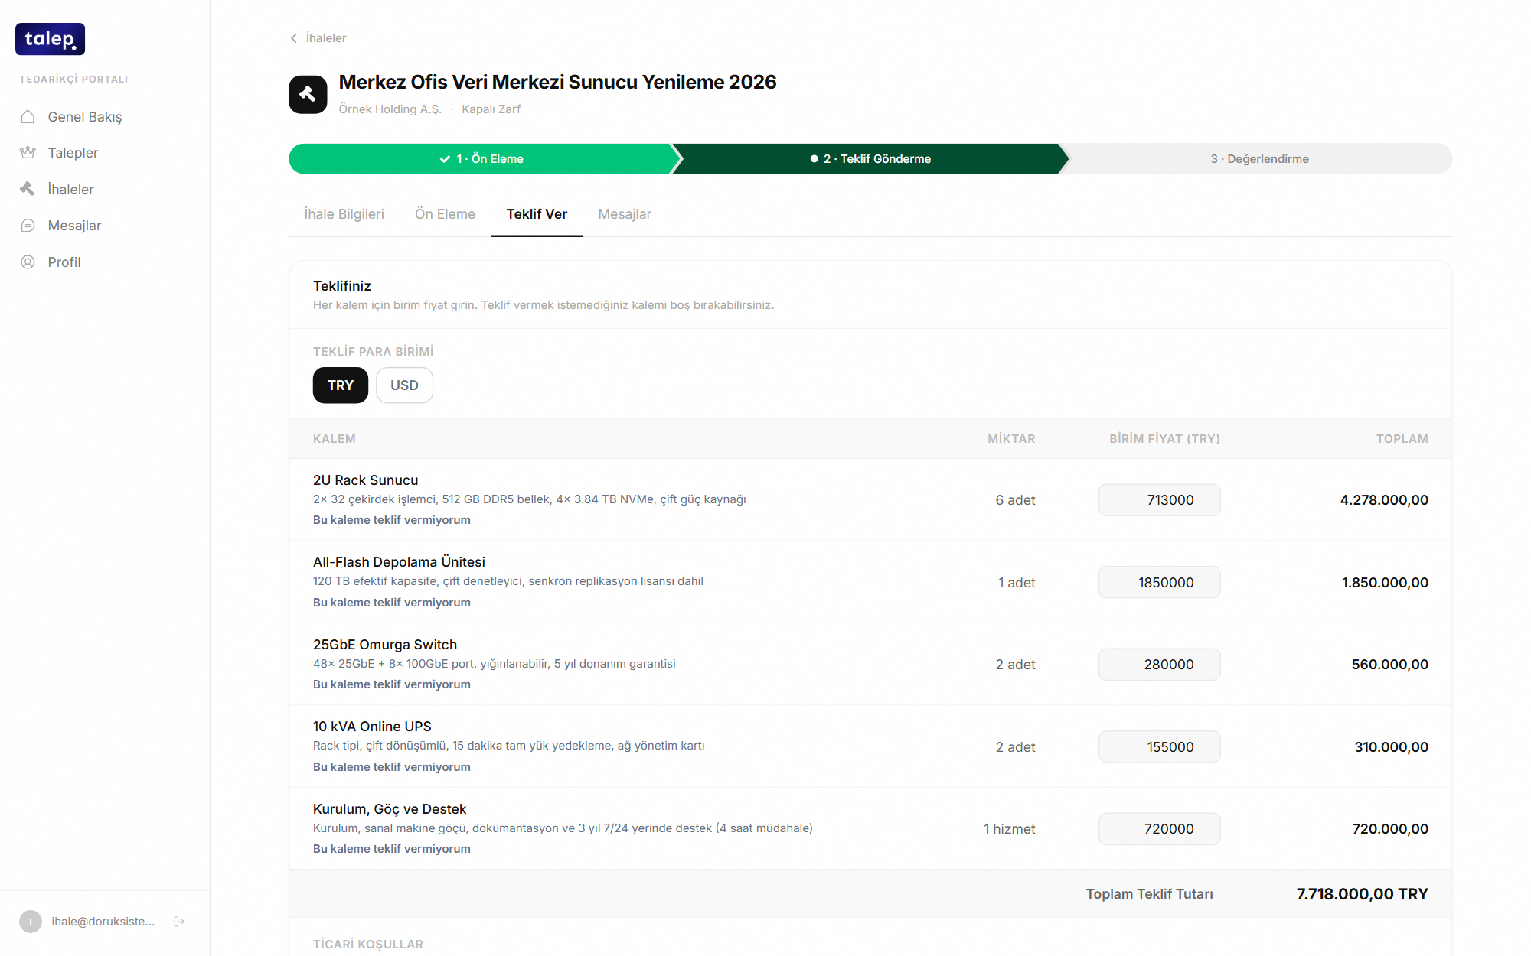Switch offer currency to USD

(x=404, y=385)
